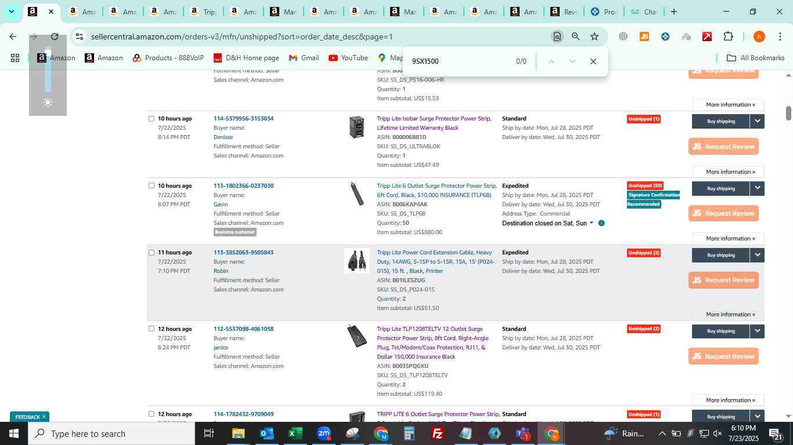793x445 pixels.
Task: Click the page vertical scrollbar thumb
Action: coord(788,113)
